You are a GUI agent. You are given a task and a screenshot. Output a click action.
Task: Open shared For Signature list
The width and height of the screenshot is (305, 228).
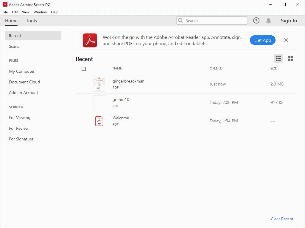(x=21, y=139)
